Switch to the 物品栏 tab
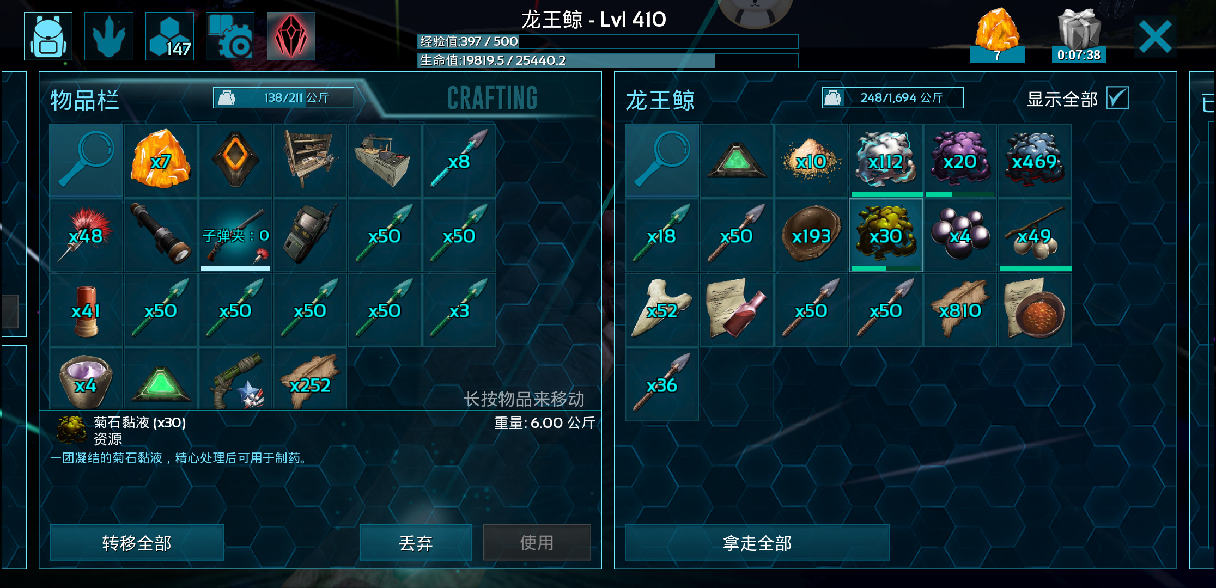The height and width of the screenshot is (588, 1216). 84,100
